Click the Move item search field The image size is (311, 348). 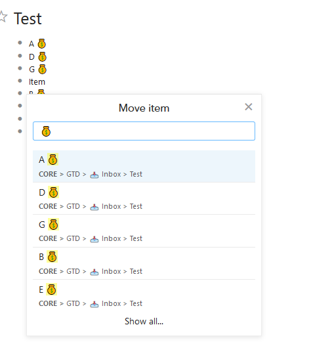coord(144,131)
